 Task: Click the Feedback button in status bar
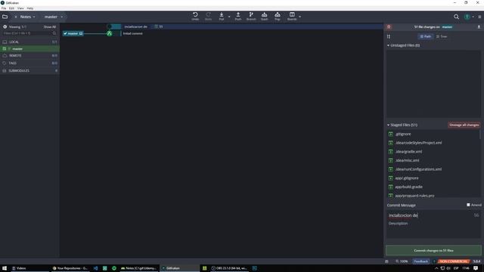[421, 261]
